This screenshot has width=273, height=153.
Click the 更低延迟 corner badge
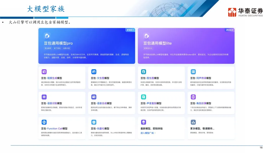pyautogui.click(x=230, y=30)
